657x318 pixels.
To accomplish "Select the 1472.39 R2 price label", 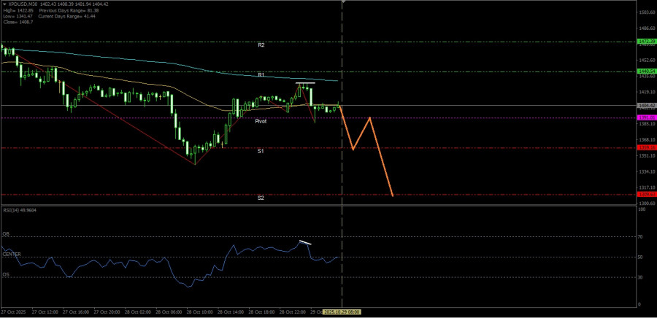I will pyautogui.click(x=647, y=42).
